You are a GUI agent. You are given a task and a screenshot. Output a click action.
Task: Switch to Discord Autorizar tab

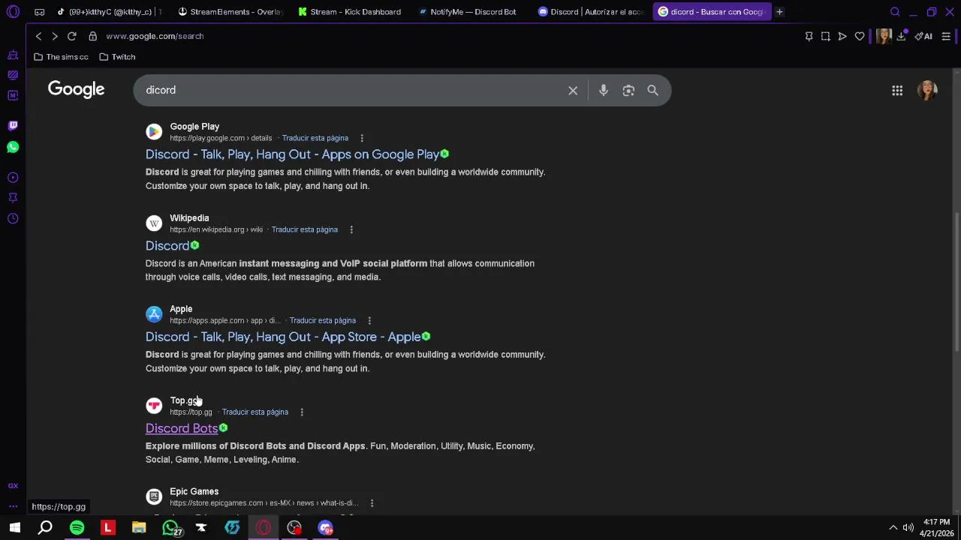click(x=590, y=12)
